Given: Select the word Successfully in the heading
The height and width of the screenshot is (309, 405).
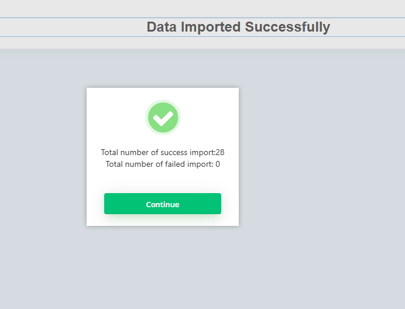Looking at the screenshot, I should (x=287, y=27).
